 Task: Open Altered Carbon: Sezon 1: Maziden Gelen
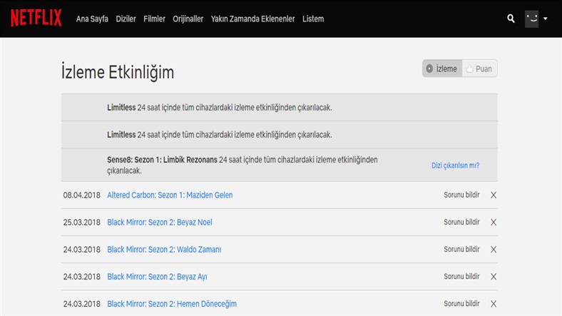click(170, 195)
